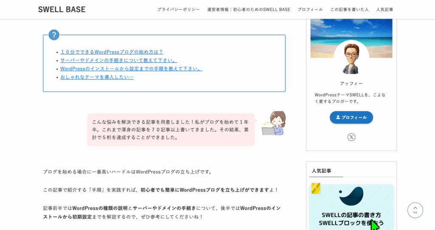435x230 pixels.
Task: Click the woman with laptop avatar
Action: click(274, 123)
